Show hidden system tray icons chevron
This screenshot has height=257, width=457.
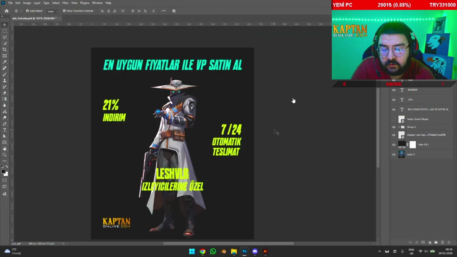coord(380,251)
